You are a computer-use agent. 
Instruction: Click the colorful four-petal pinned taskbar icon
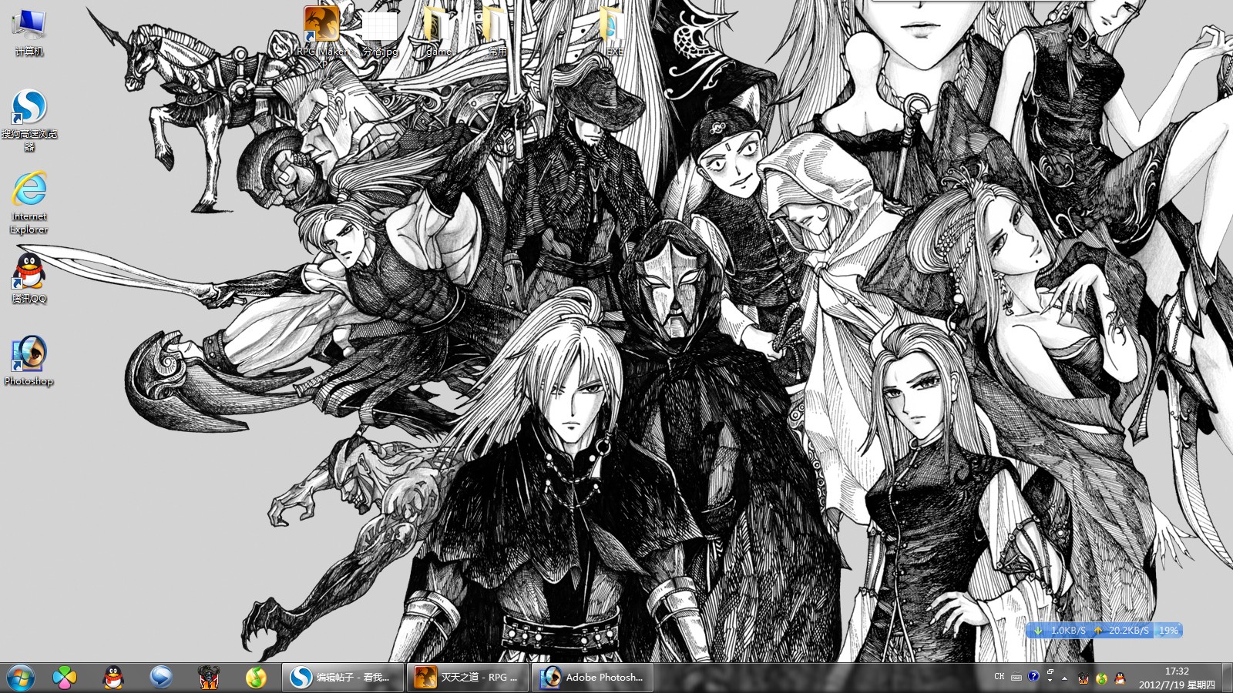pos(65,678)
